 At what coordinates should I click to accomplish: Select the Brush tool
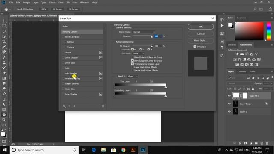(x=4, y=57)
